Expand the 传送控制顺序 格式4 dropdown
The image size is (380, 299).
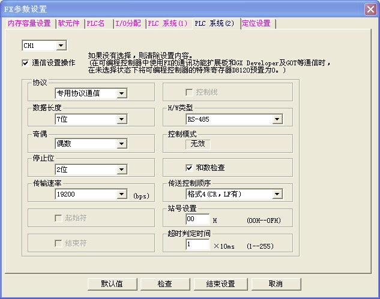(x=277, y=195)
